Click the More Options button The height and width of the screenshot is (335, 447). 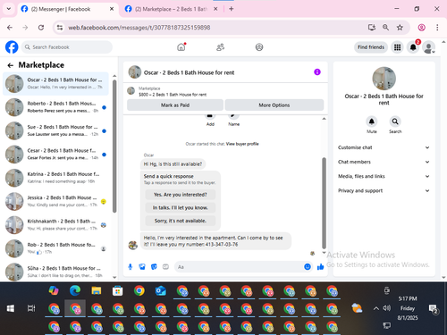pyautogui.click(x=274, y=105)
